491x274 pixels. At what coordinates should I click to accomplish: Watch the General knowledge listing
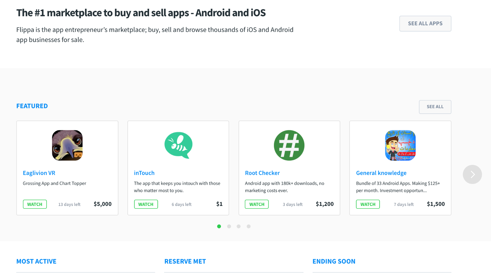pyautogui.click(x=368, y=204)
